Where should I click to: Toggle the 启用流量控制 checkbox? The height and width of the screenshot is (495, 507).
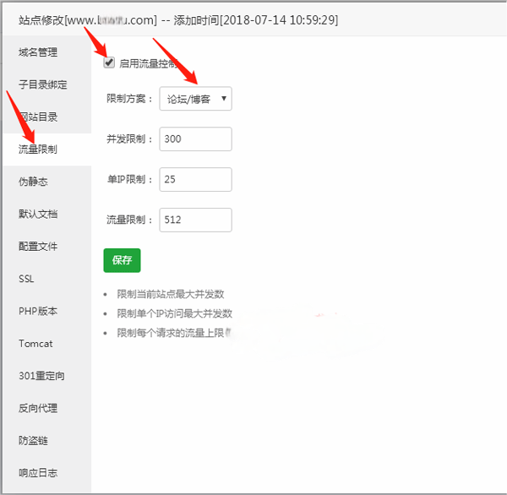109,63
